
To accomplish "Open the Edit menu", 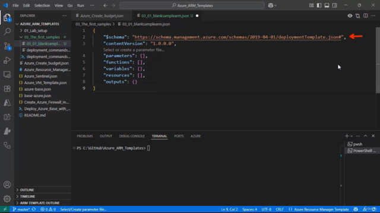I will (x=26, y=5).
